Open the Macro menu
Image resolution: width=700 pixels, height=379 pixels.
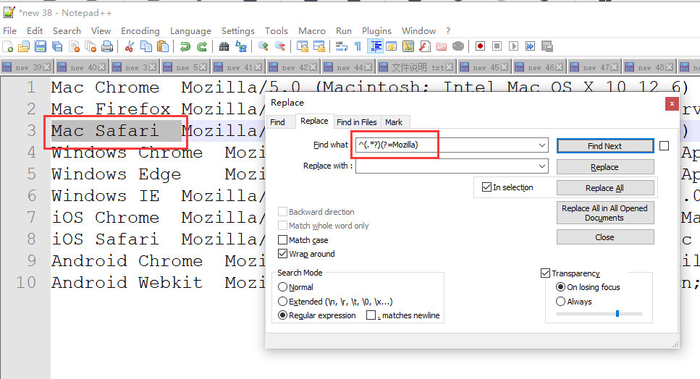(311, 31)
